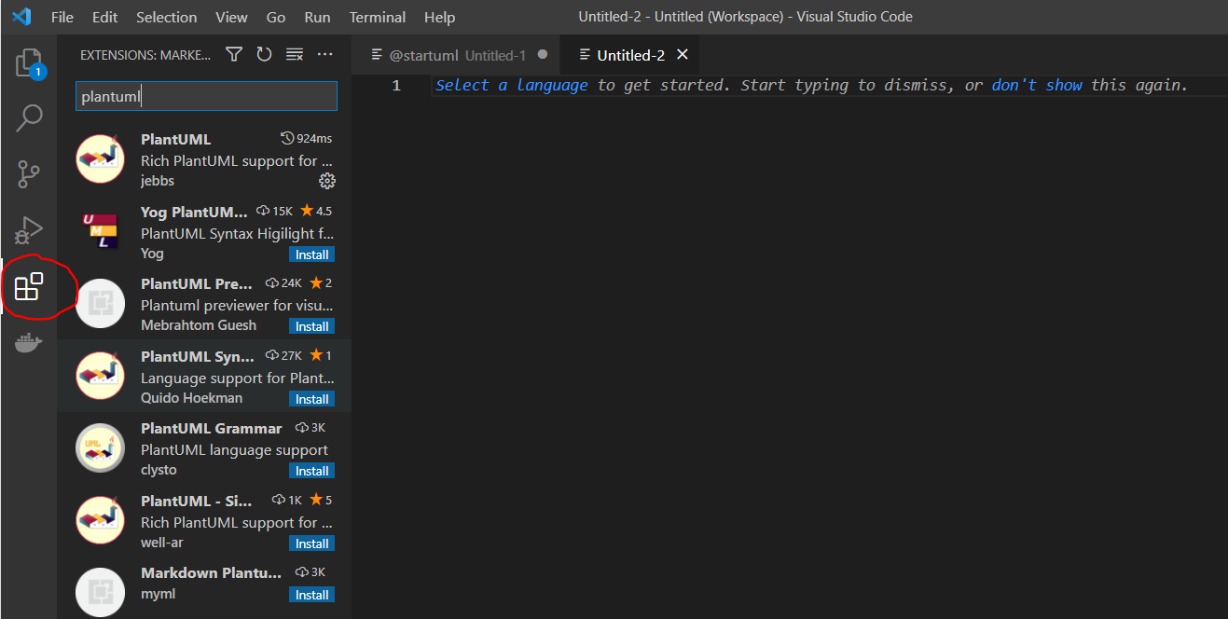Image resolution: width=1228 pixels, height=619 pixels.
Task: Select the Yog PlantUML extension title
Action: click(195, 212)
